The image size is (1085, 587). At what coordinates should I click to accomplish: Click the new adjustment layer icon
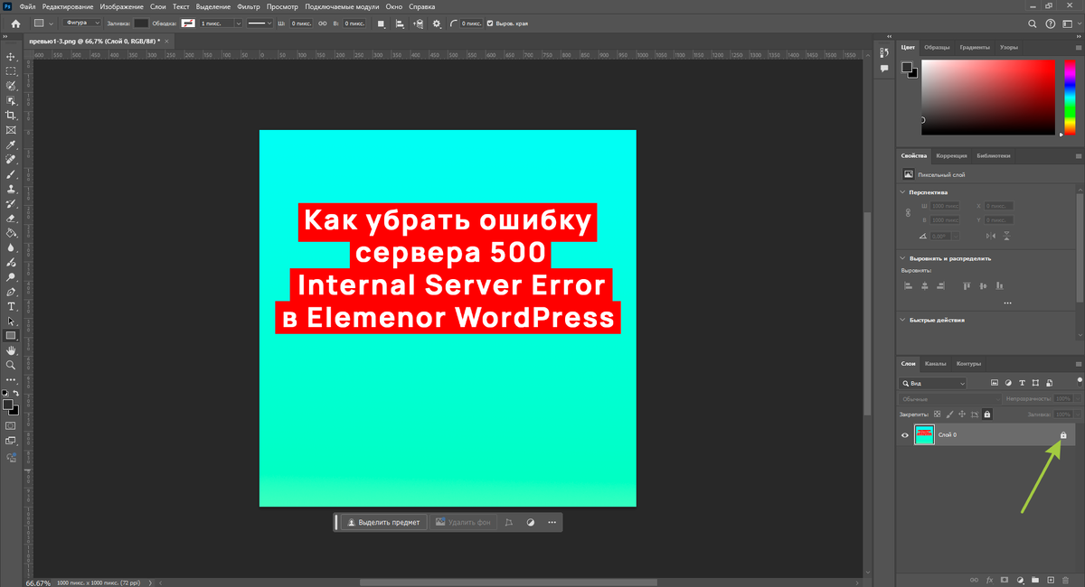[1021, 579]
